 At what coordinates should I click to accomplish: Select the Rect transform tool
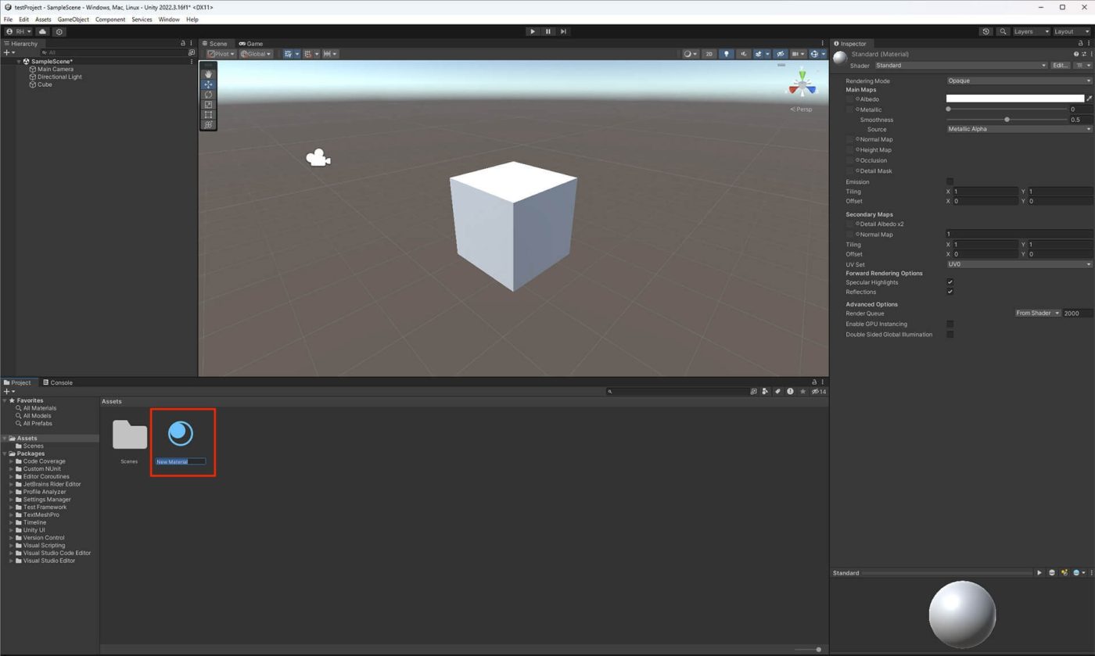208,115
